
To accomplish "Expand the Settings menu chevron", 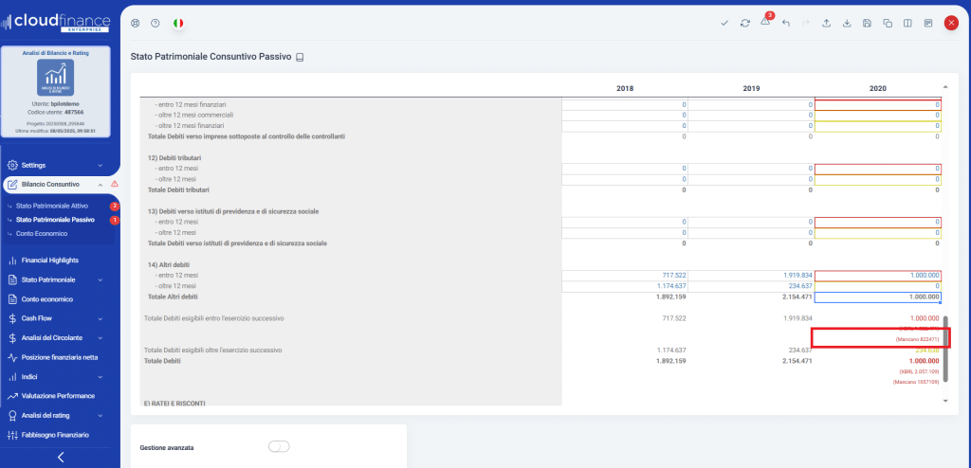I will click(101, 165).
